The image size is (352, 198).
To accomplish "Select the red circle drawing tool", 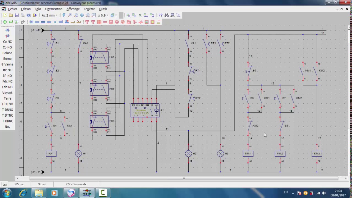I will click(117, 22).
